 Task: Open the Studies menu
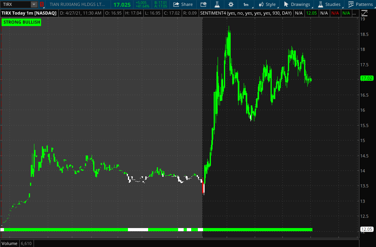click(x=329, y=4)
